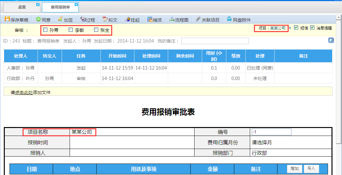Collapse header using blue up-arrow icon

click(x=331, y=40)
